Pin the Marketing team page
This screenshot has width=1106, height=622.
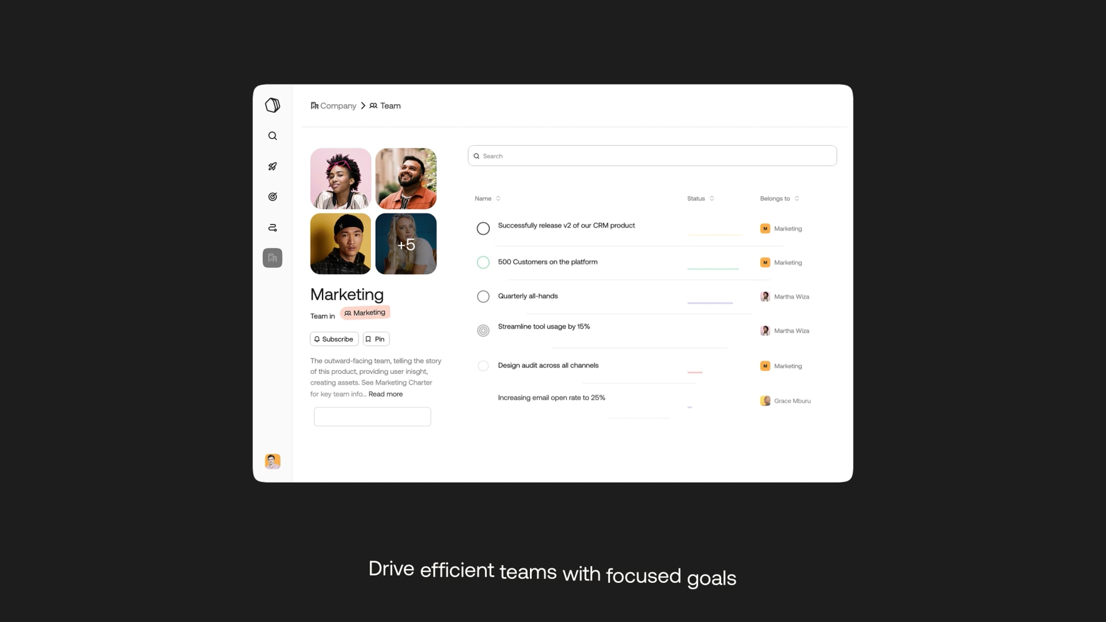pos(376,339)
